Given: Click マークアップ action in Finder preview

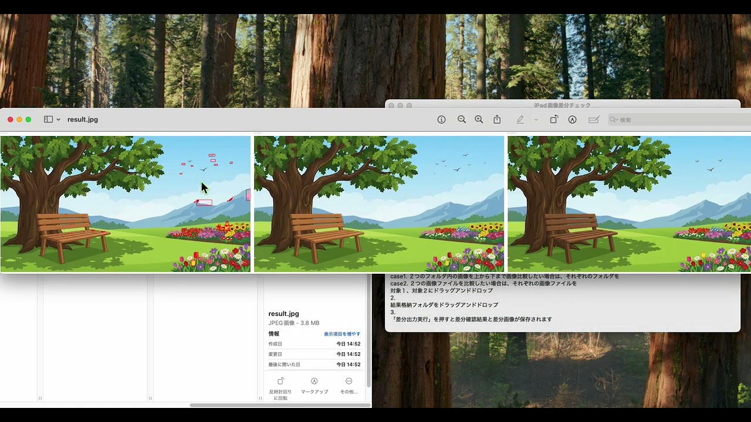Looking at the screenshot, I should 314,386.
